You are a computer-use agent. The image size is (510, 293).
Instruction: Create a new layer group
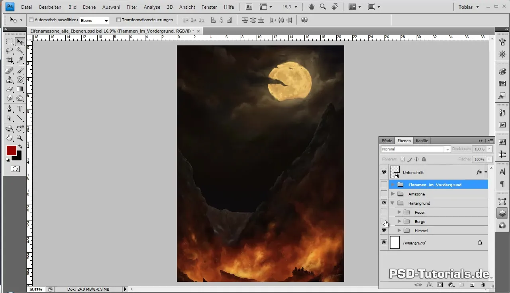[x=461, y=285]
